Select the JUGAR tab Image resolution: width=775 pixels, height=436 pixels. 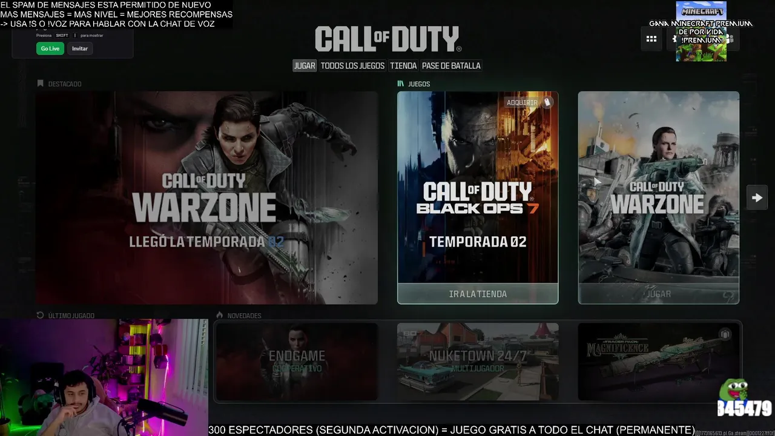pyautogui.click(x=305, y=65)
